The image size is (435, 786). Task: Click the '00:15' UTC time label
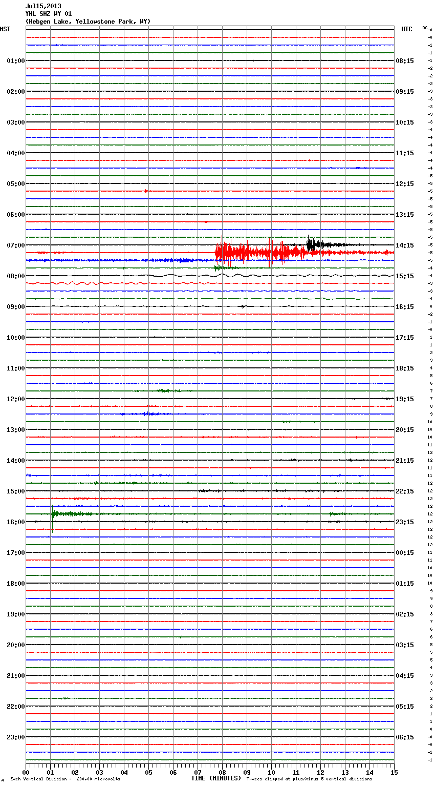(x=405, y=553)
